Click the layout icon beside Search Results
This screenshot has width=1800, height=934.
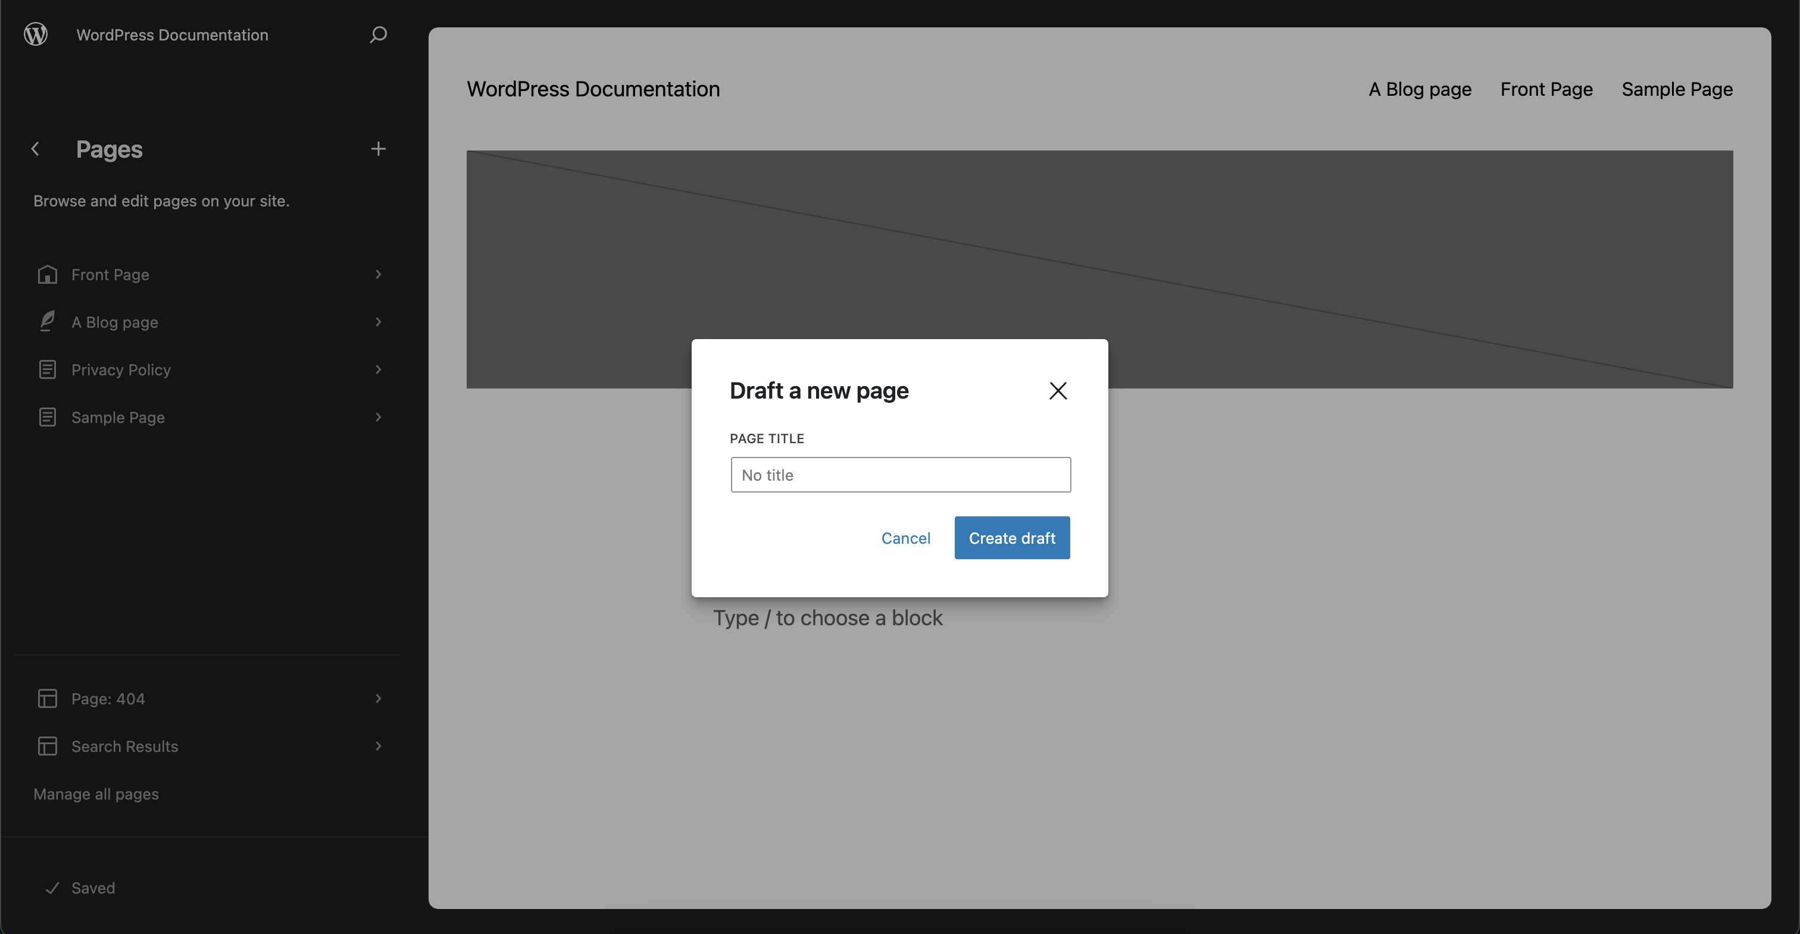48,746
